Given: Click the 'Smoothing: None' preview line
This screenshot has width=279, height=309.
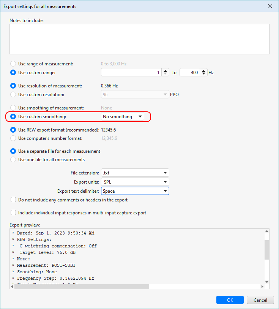Looking at the screenshot, I should (35, 272).
